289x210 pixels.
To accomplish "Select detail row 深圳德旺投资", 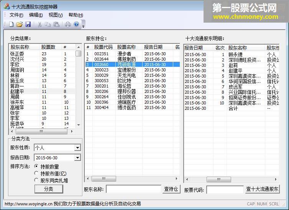I will pyautogui.click(x=232, y=60).
